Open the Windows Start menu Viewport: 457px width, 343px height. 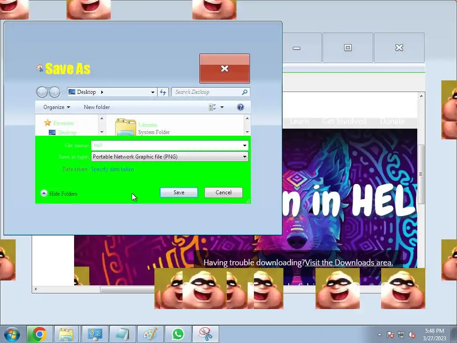[12, 334]
